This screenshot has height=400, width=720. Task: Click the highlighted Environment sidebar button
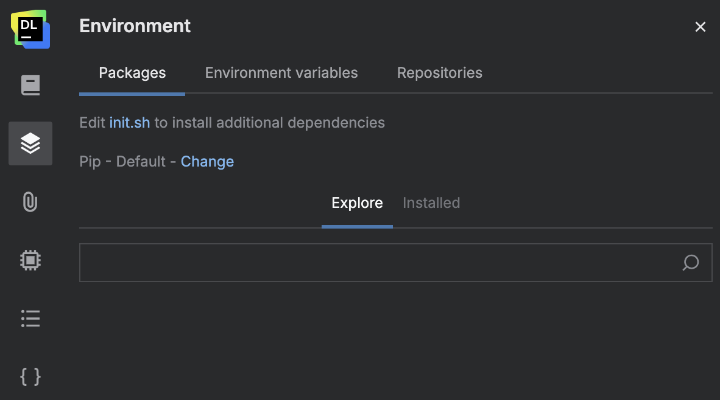tap(30, 143)
